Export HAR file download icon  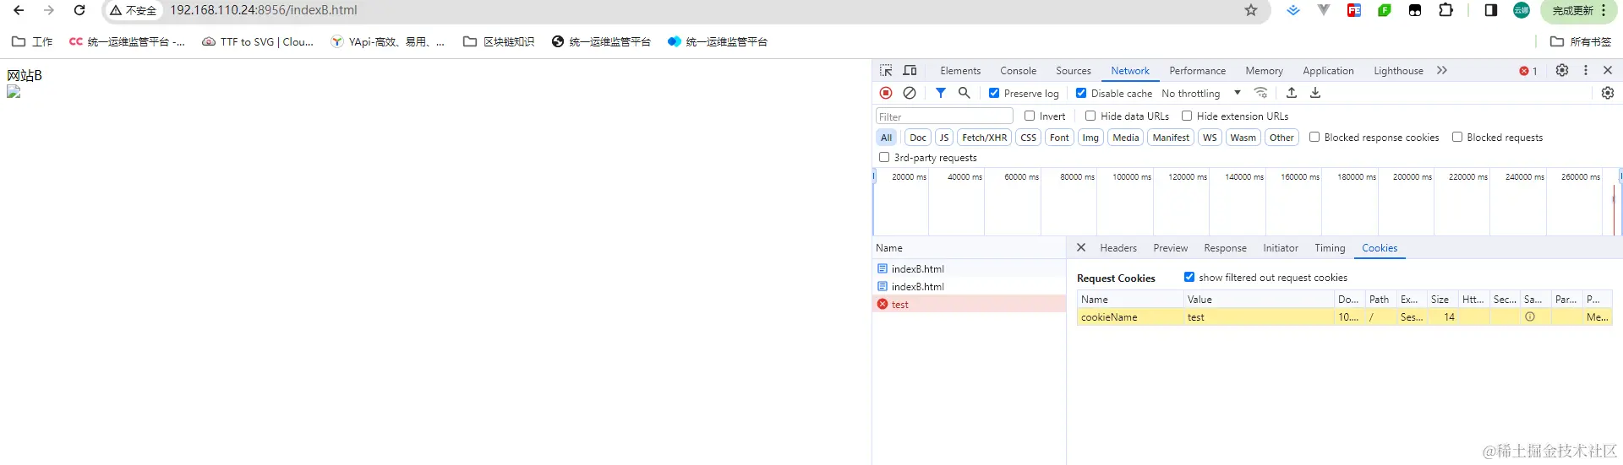pyautogui.click(x=1315, y=93)
